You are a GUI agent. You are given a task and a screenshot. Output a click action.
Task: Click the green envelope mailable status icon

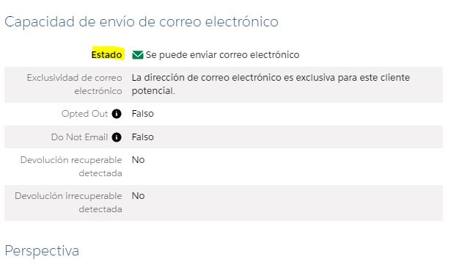(137, 55)
